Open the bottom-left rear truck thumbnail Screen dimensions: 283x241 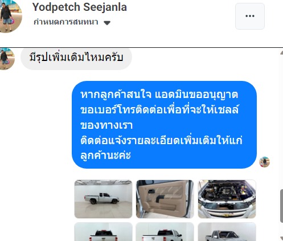click(x=103, y=232)
